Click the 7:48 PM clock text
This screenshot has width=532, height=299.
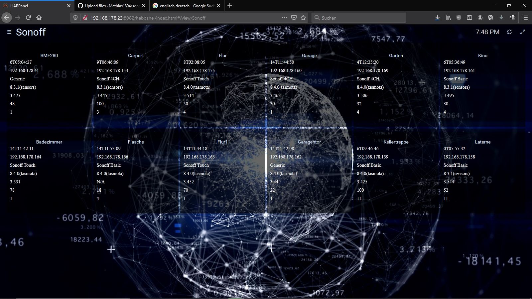[487, 32]
